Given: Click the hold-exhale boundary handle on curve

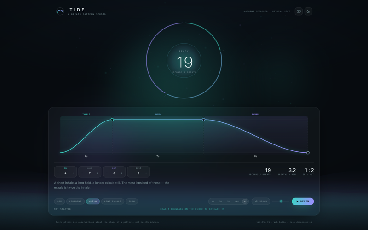Looking at the screenshot, I should (203, 120).
